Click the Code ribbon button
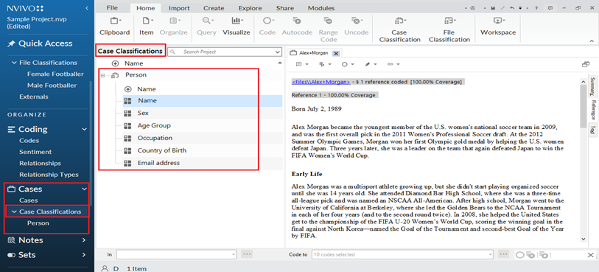 pos(267,27)
